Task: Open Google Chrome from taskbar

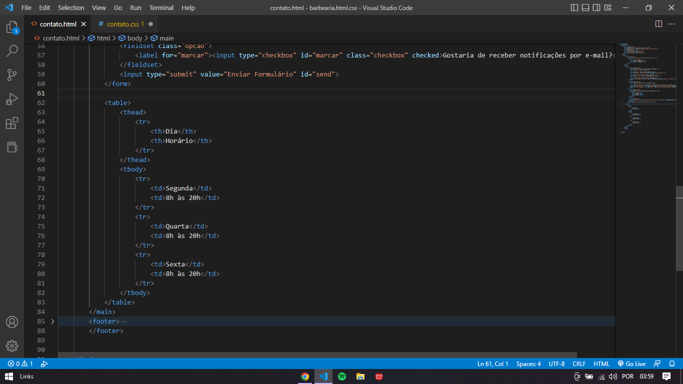Action: [x=305, y=376]
